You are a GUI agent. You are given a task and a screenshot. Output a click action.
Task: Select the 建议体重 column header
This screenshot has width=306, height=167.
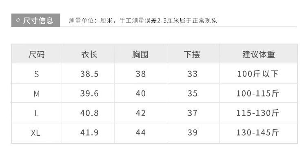pyautogui.click(x=258, y=54)
